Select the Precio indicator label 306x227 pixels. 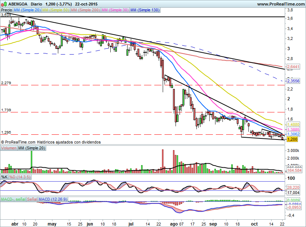click(7, 10)
